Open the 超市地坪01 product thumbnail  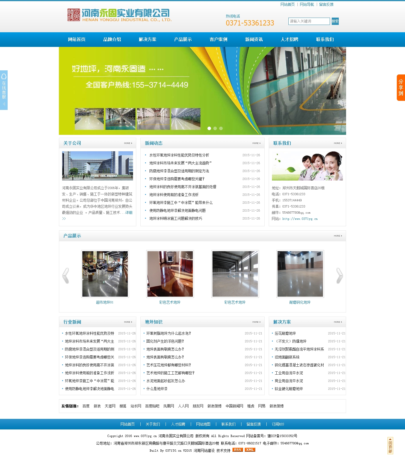105,274
